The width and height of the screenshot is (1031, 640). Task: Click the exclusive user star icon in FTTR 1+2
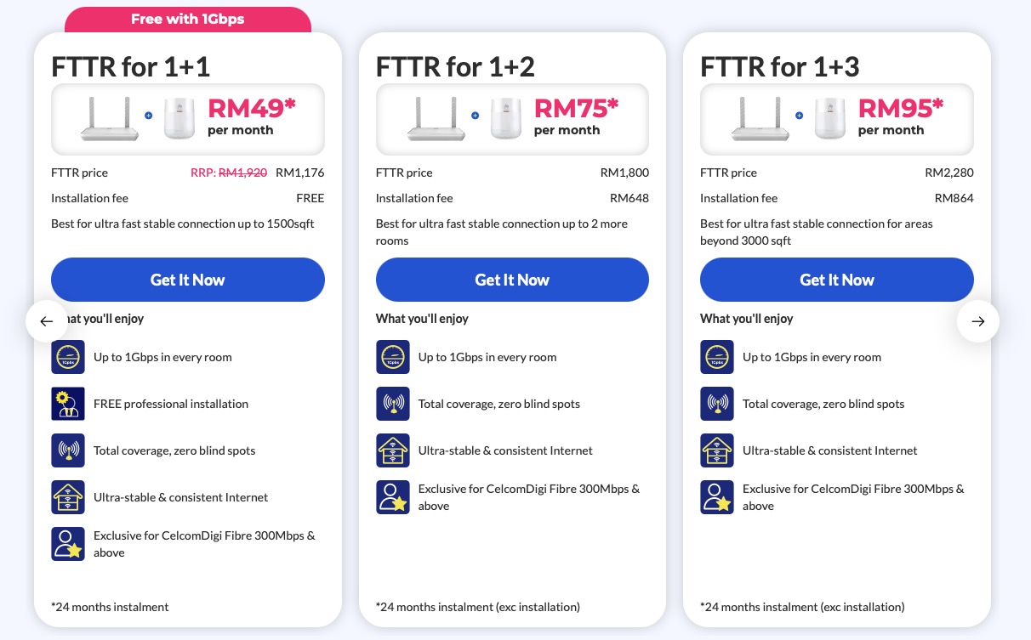(x=393, y=497)
